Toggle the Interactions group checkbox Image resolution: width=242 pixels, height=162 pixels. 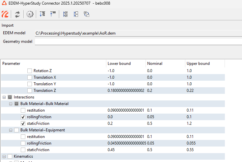pos(10,97)
